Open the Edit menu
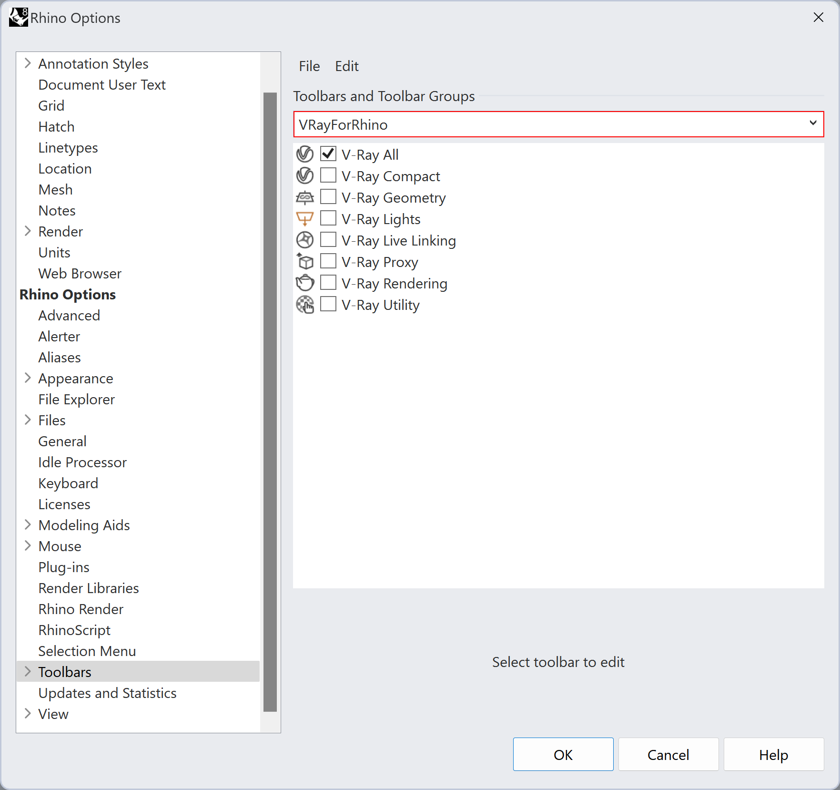 coord(347,66)
